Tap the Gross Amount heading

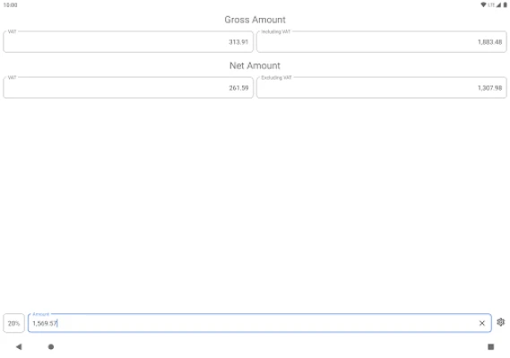[255, 20]
